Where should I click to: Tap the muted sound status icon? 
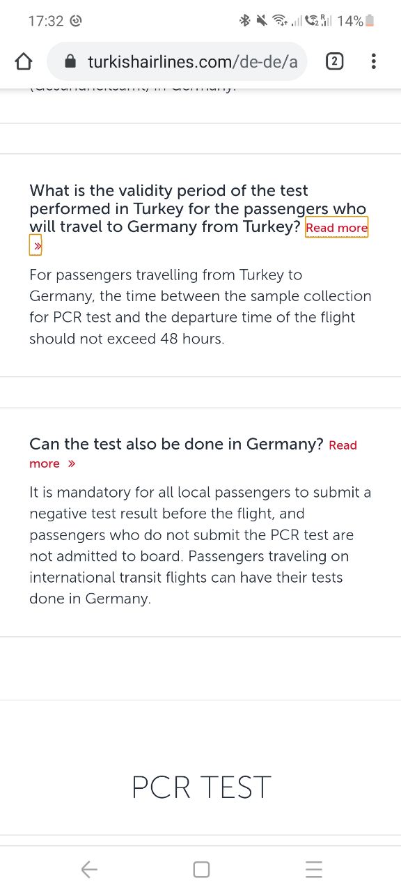tap(262, 21)
